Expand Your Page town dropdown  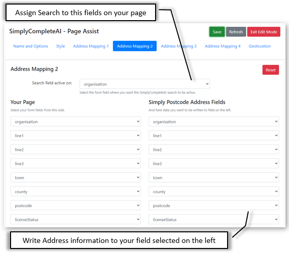pos(76,177)
